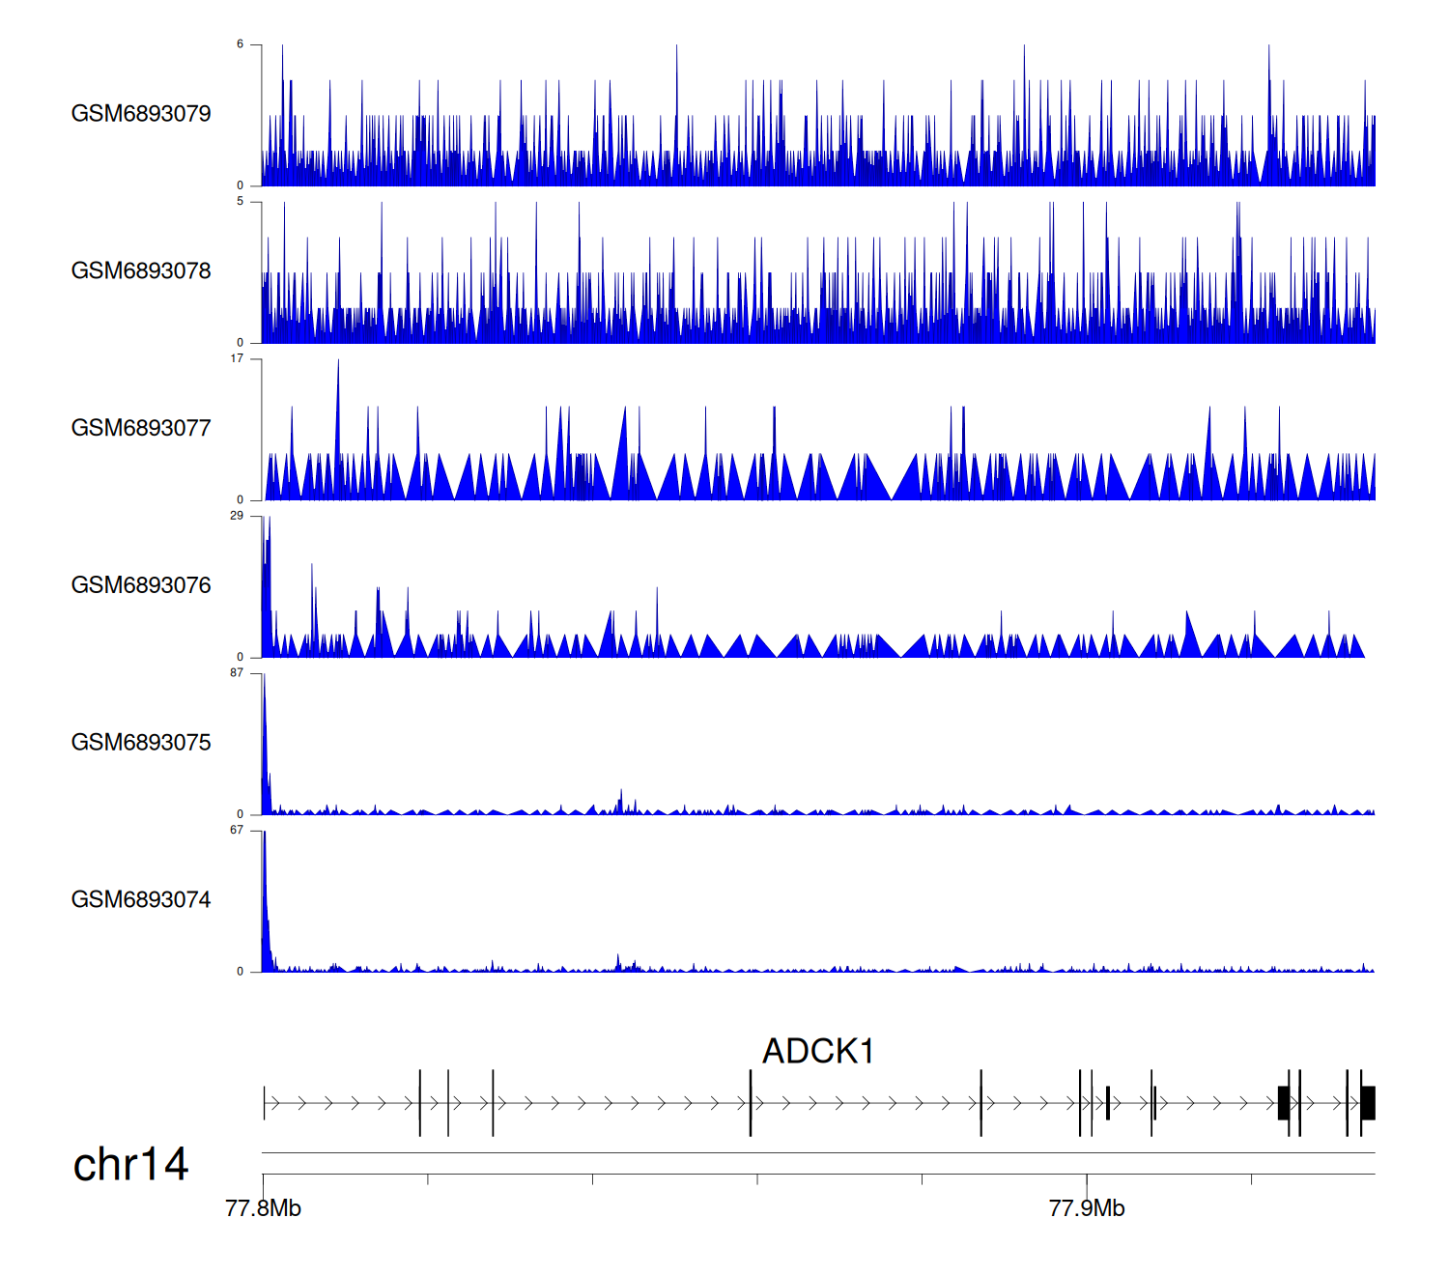Select the GSM6893074 track name
The height and width of the screenshot is (1275, 1449).
pyautogui.click(x=141, y=900)
